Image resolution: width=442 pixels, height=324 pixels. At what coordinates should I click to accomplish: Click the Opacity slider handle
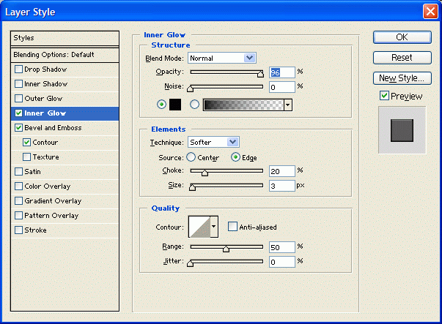pos(260,73)
